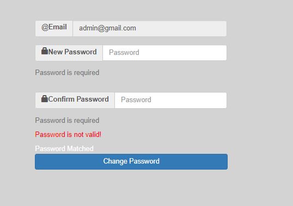Submit with the Change Password button

coord(131,161)
